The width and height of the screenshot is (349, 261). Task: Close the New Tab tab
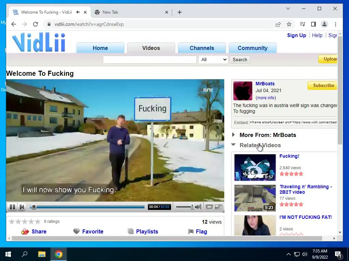click(x=166, y=12)
